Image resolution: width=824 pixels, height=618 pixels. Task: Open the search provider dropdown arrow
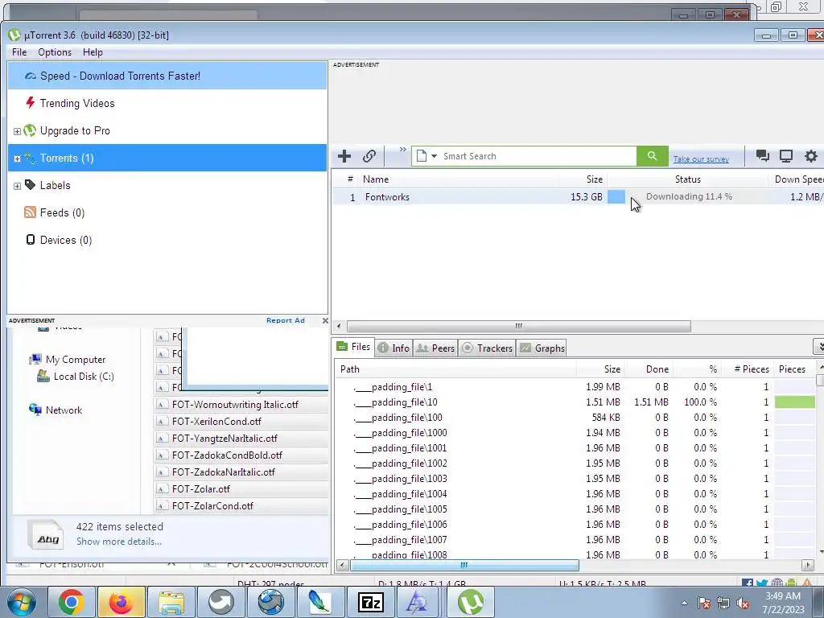(x=434, y=156)
